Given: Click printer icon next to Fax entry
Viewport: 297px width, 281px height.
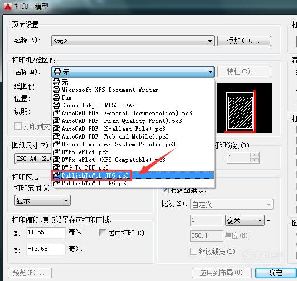Looking at the screenshot, I should (56, 97).
